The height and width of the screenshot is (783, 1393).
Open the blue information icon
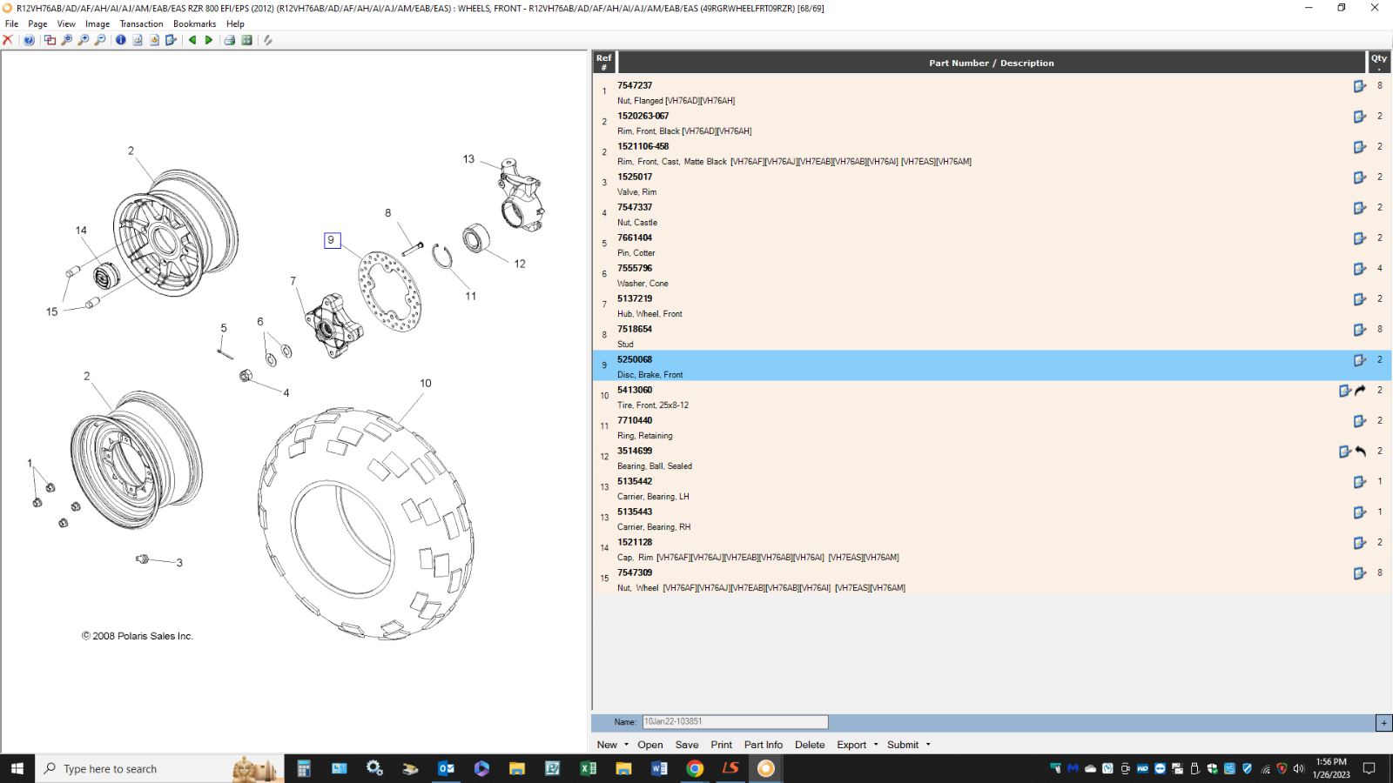pos(121,40)
